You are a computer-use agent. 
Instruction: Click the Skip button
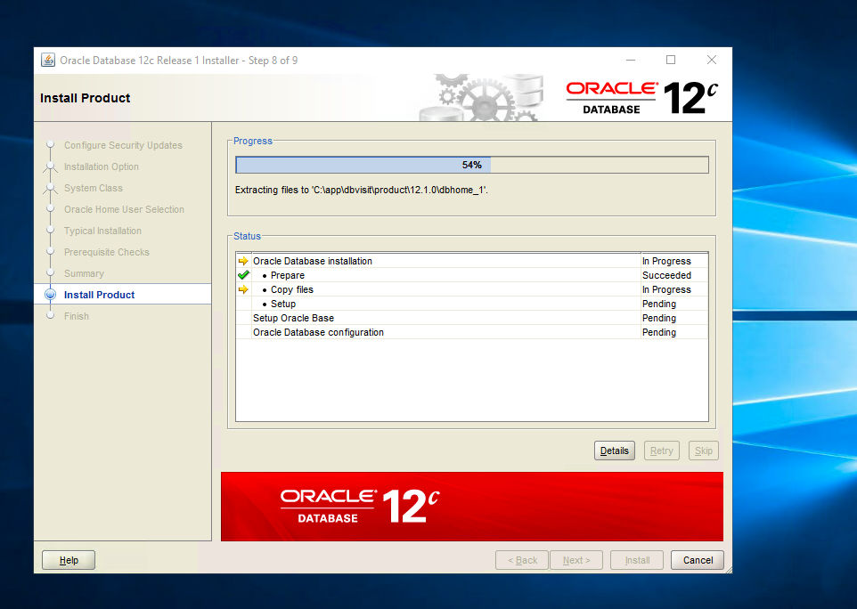pos(704,451)
